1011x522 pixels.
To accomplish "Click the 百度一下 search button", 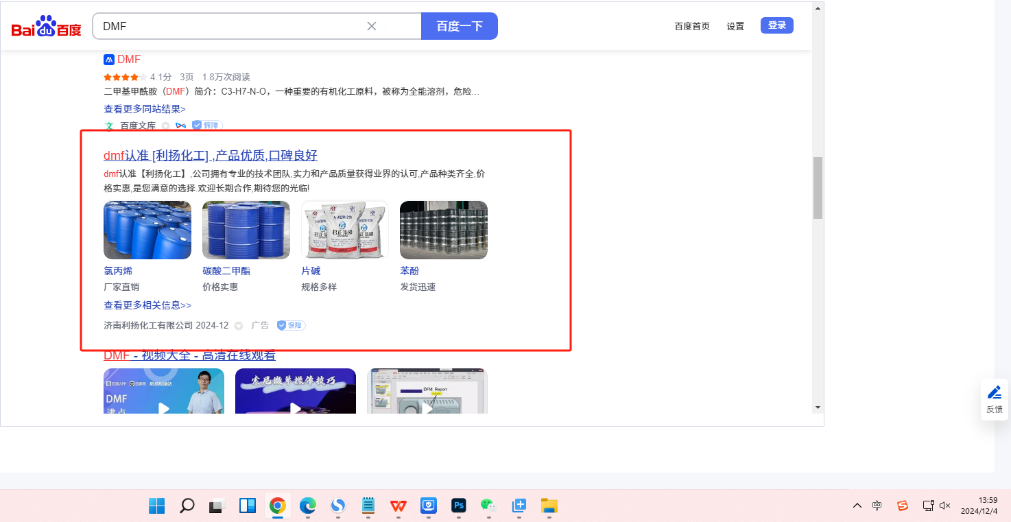I will tap(460, 26).
